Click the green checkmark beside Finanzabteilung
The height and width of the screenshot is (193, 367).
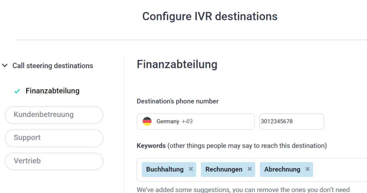(17, 91)
